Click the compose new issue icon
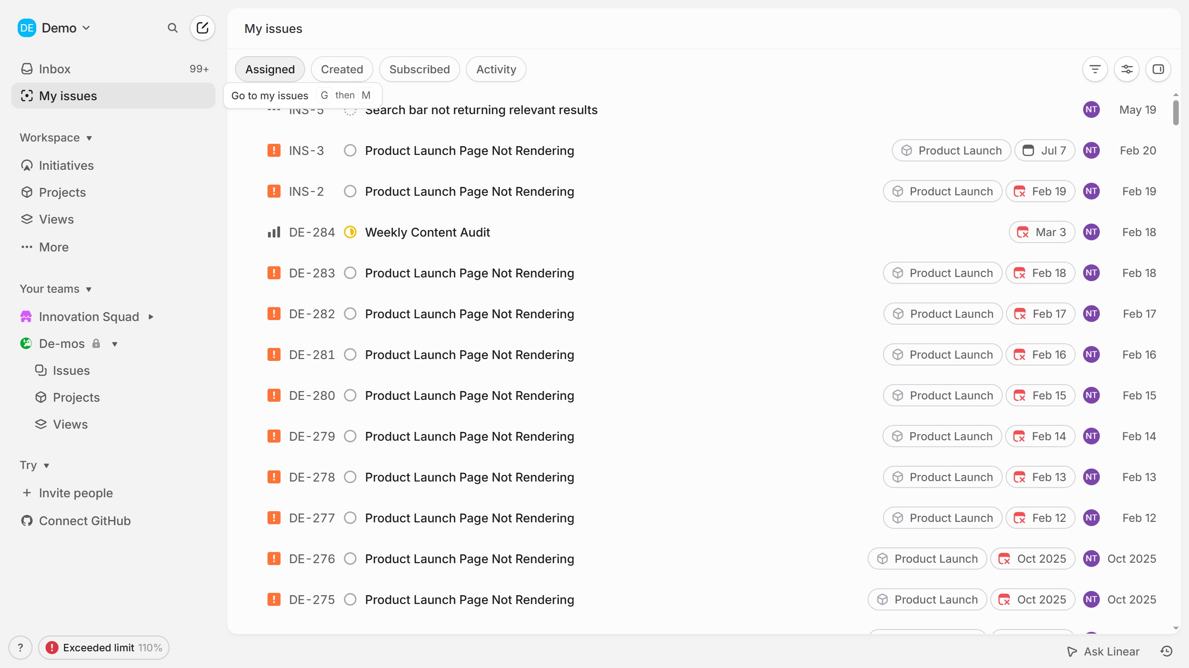 coord(202,28)
